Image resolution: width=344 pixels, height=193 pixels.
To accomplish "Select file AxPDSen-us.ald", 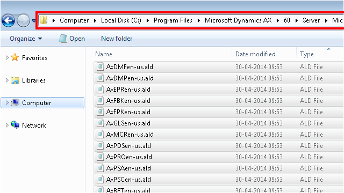I will point(128,146).
